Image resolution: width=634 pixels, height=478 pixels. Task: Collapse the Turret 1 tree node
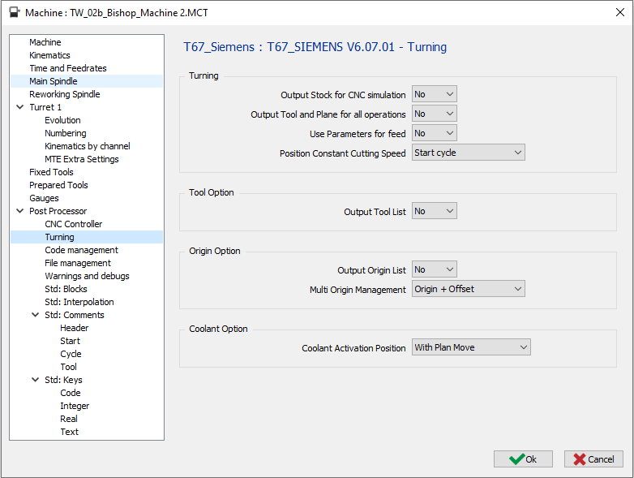20,107
